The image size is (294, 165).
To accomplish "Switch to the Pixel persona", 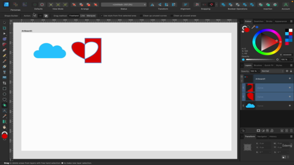I will (15, 4).
